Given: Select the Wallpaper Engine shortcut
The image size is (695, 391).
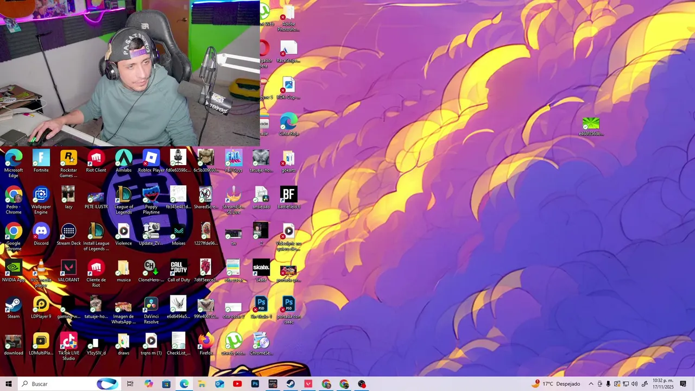Looking at the screenshot, I should click(41, 200).
